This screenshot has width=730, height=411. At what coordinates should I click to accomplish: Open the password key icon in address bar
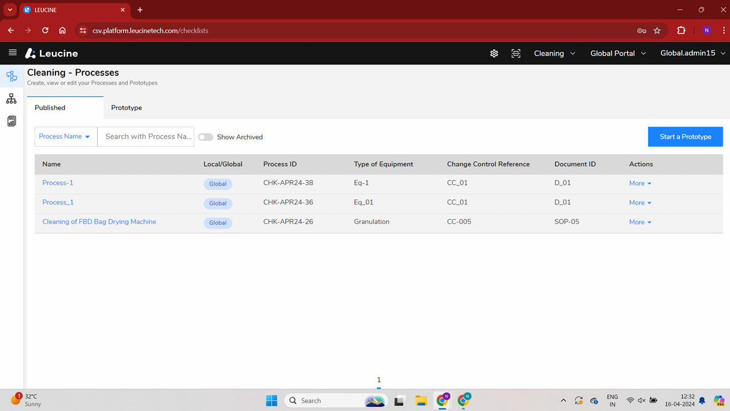tap(641, 31)
